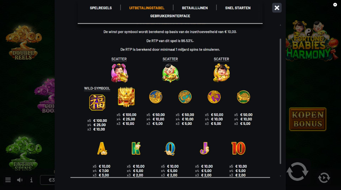Click the paytable vertical scrollbar
The image size is (341, 190).
pos(280,100)
